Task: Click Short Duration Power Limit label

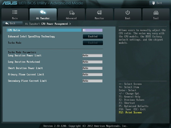Action: pos(25,68)
